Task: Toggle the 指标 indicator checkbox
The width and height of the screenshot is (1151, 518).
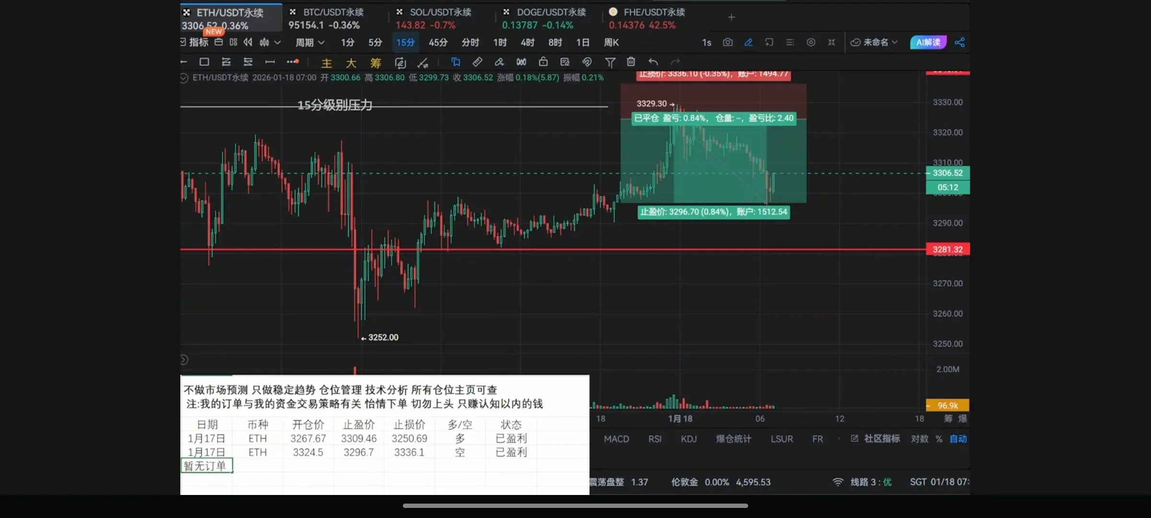Action: coord(184,42)
